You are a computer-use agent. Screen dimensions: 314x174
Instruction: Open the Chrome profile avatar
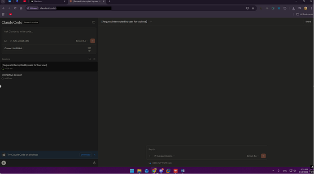pos(305,8)
